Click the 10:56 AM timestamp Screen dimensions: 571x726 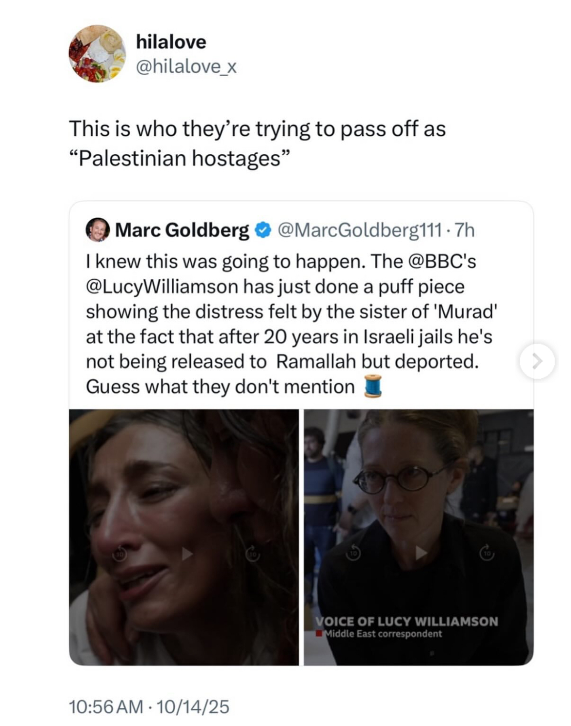[x=106, y=706]
